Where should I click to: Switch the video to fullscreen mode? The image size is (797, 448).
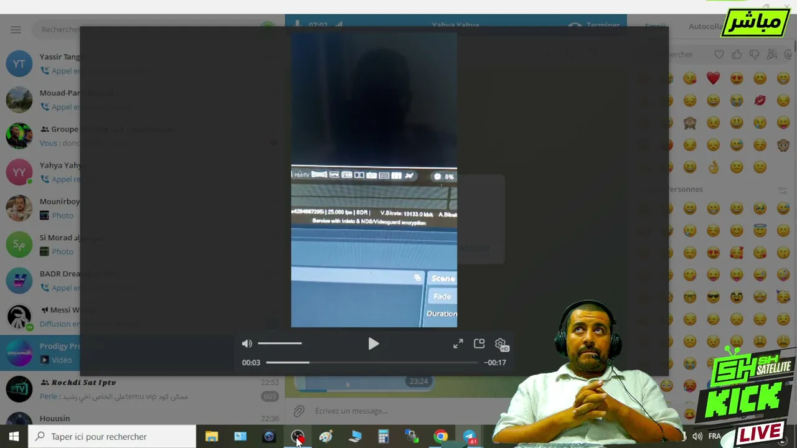point(458,343)
